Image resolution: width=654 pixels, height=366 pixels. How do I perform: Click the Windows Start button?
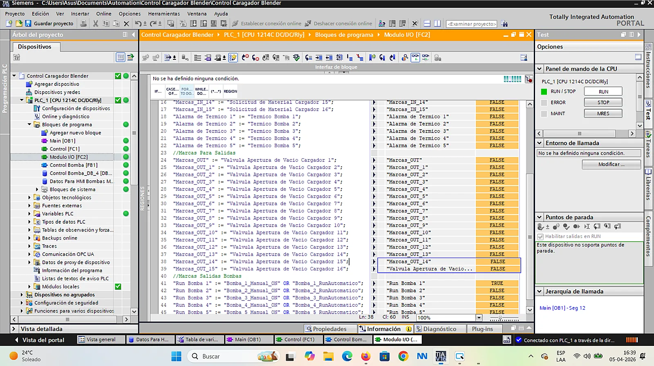tap(176, 356)
